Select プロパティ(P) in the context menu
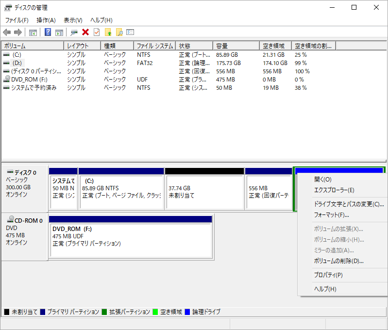Image resolution: width=388 pixels, height=330 pixels. pos(328,275)
